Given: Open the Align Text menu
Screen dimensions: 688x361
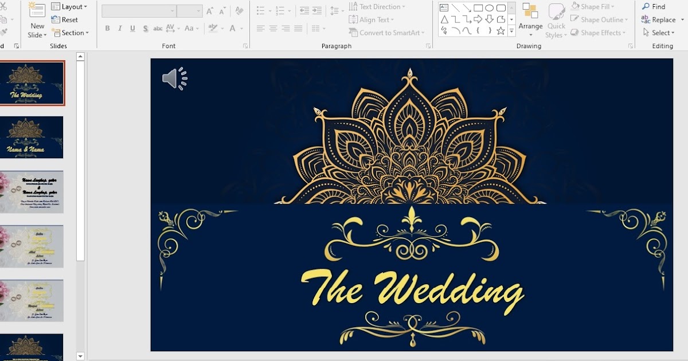Looking at the screenshot, I should [x=373, y=19].
